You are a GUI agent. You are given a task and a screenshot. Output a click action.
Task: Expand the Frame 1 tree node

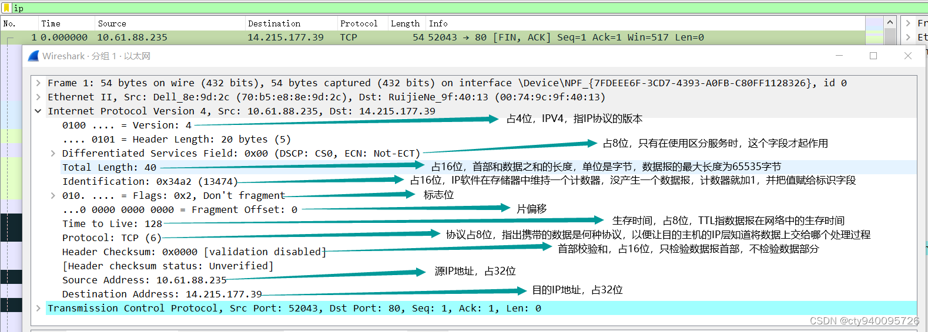point(38,83)
